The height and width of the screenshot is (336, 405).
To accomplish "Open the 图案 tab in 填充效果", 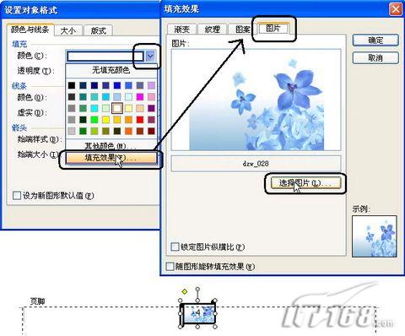I will point(242,29).
